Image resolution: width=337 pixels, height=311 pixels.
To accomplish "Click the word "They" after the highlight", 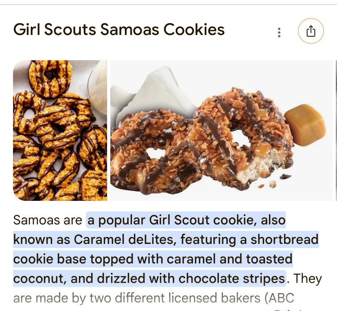I will [x=307, y=278].
